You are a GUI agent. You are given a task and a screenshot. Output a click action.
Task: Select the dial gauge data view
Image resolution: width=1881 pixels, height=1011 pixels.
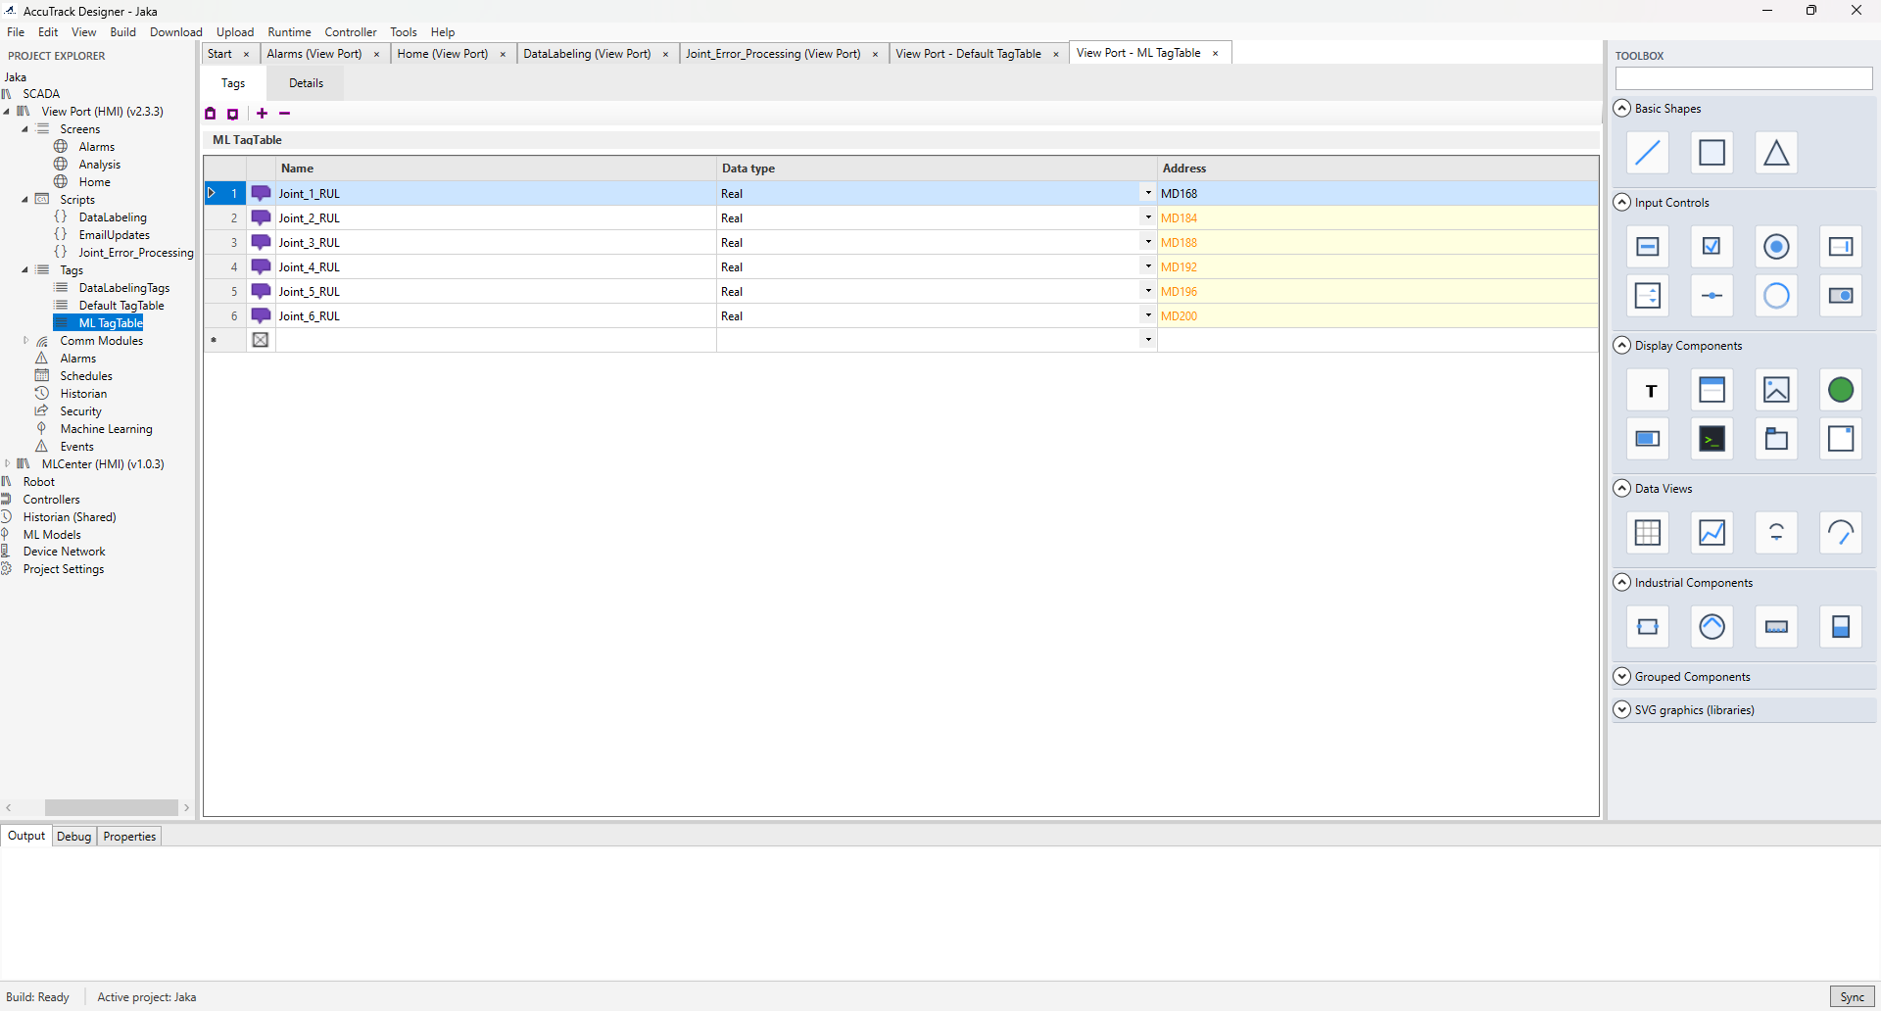[1841, 533]
